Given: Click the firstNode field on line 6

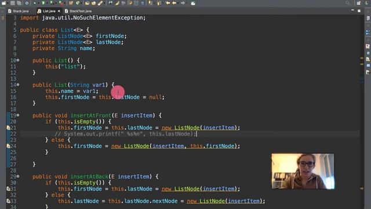Looking at the screenshot, I should (x=110, y=36).
